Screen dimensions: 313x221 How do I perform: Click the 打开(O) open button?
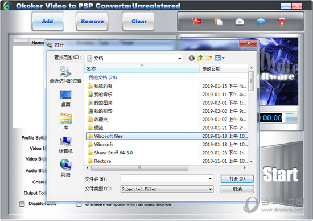coord(237,179)
